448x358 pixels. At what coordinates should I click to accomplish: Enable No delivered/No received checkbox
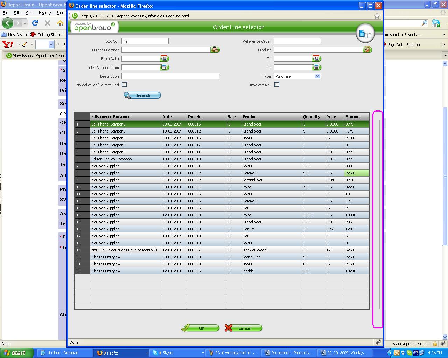pos(124,85)
